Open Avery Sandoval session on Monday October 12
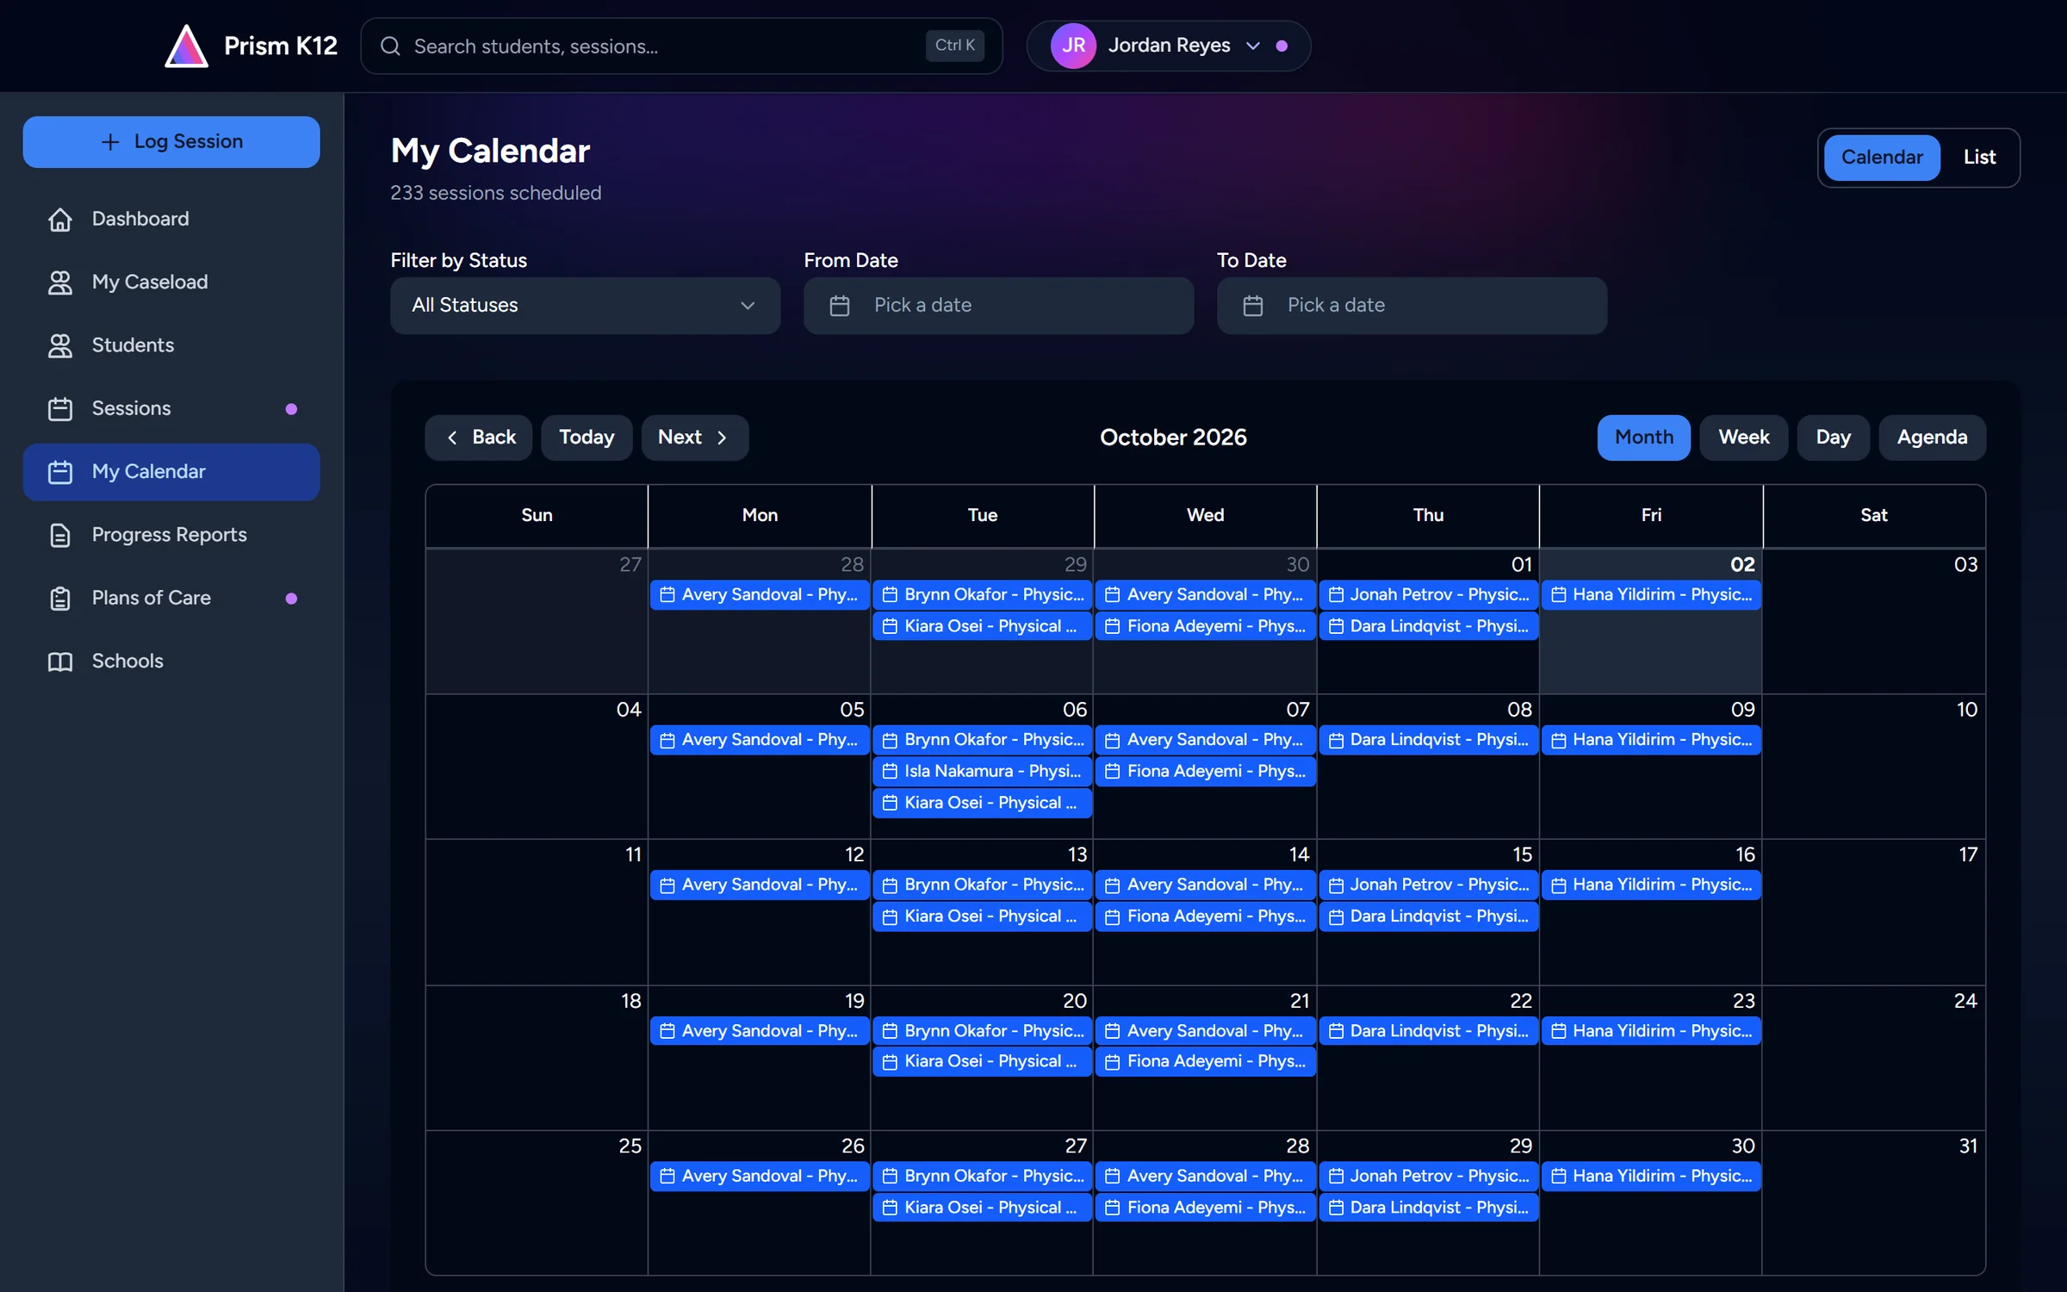This screenshot has height=1292, width=2067. [x=760, y=885]
